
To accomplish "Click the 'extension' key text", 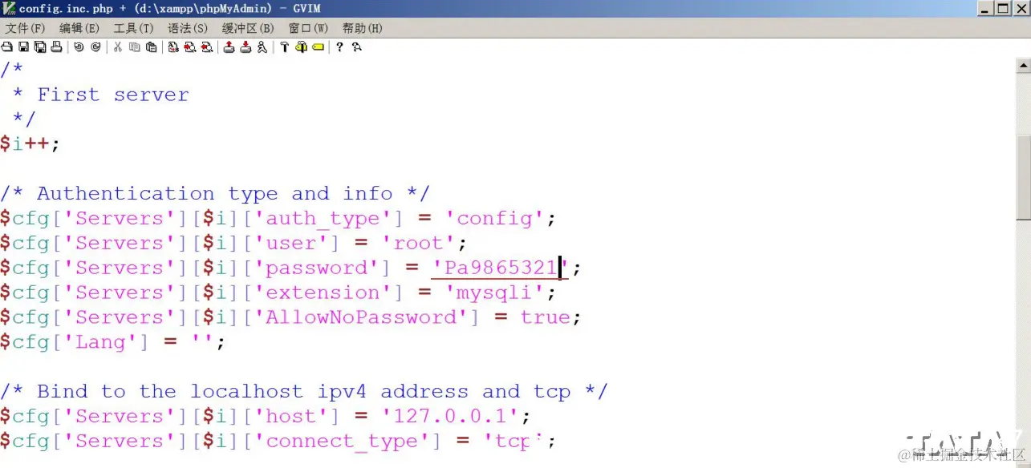I will [x=323, y=292].
